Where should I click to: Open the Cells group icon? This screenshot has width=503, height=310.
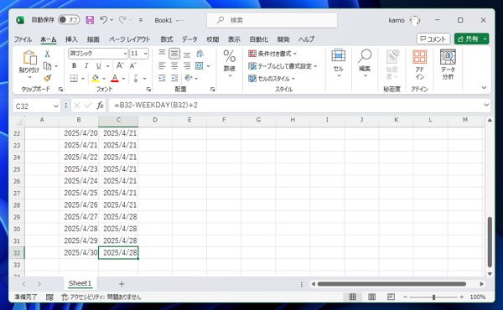[339, 56]
